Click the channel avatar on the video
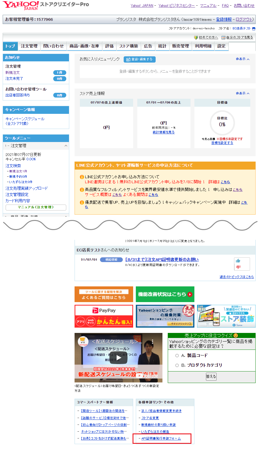 click(x=83, y=342)
